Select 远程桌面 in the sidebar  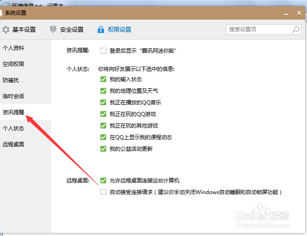click(x=25, y=144)
